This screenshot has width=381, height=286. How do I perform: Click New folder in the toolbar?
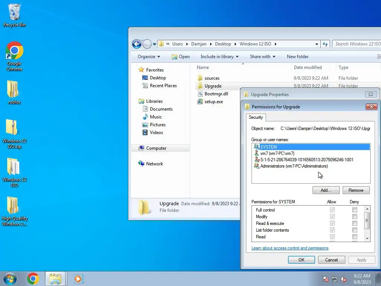coord(298,57)
